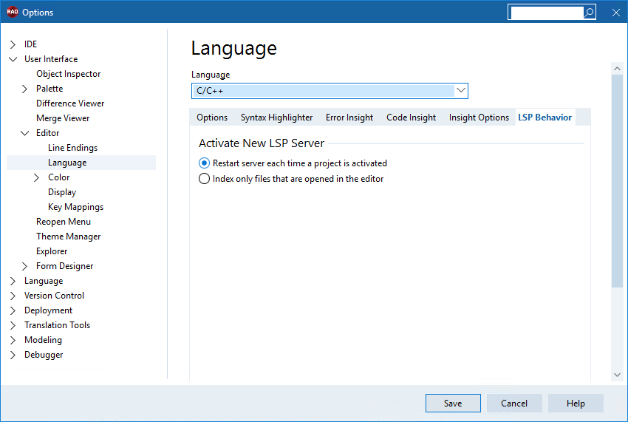Open the Language combo box dropdown
Image resolution: width=628 pixels, height=422 pixels.
click(x=461, y=91)
